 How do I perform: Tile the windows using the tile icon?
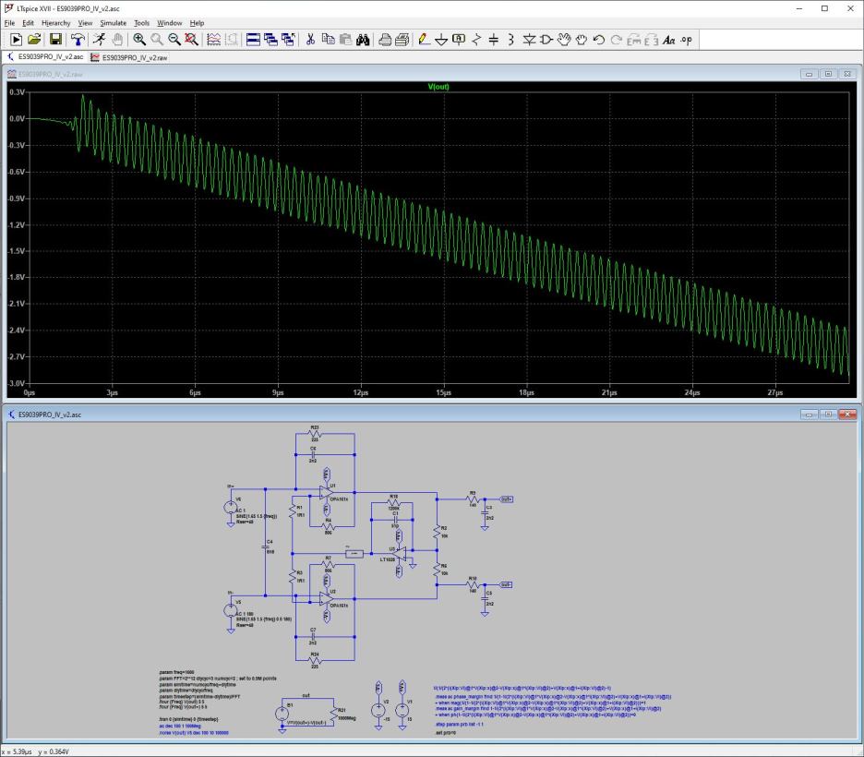coord(253,40)
